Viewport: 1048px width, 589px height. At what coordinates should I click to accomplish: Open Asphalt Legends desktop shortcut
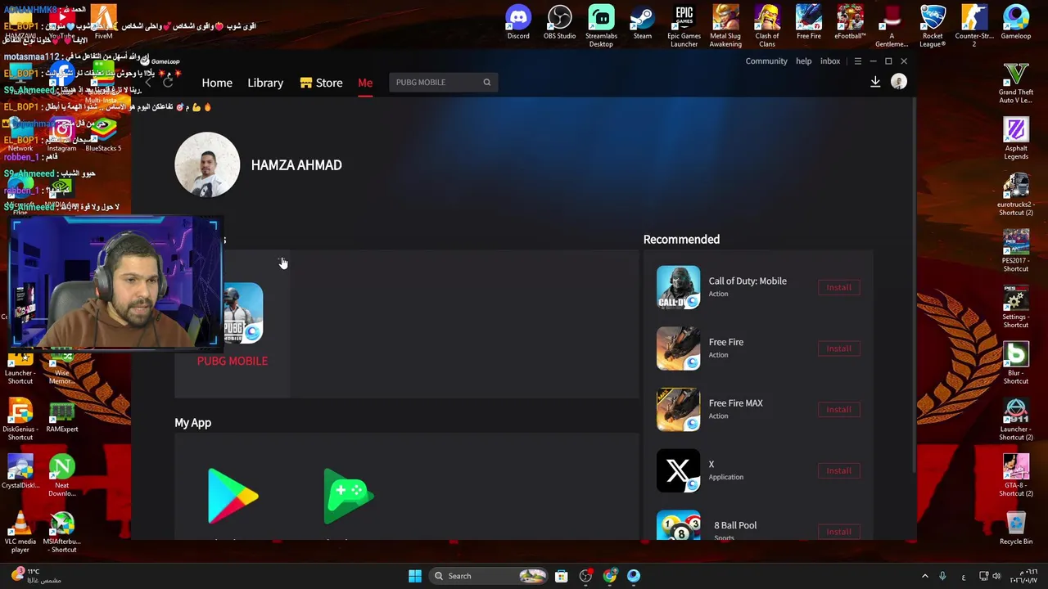tap(1016, 139)
